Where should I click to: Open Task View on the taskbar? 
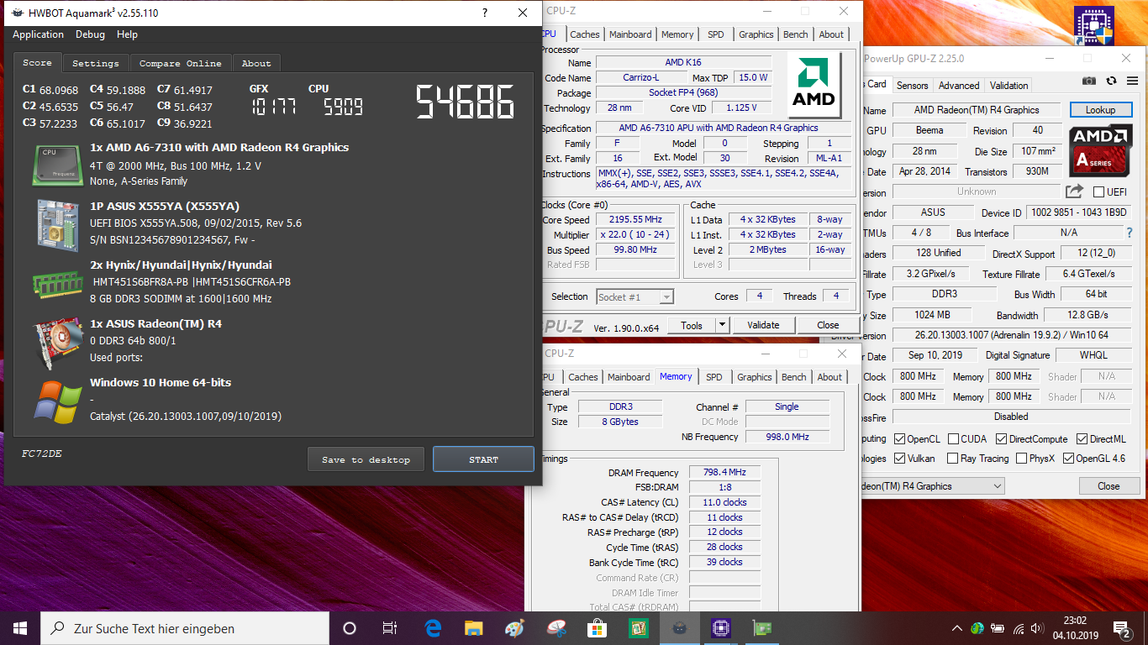point(390,628)
